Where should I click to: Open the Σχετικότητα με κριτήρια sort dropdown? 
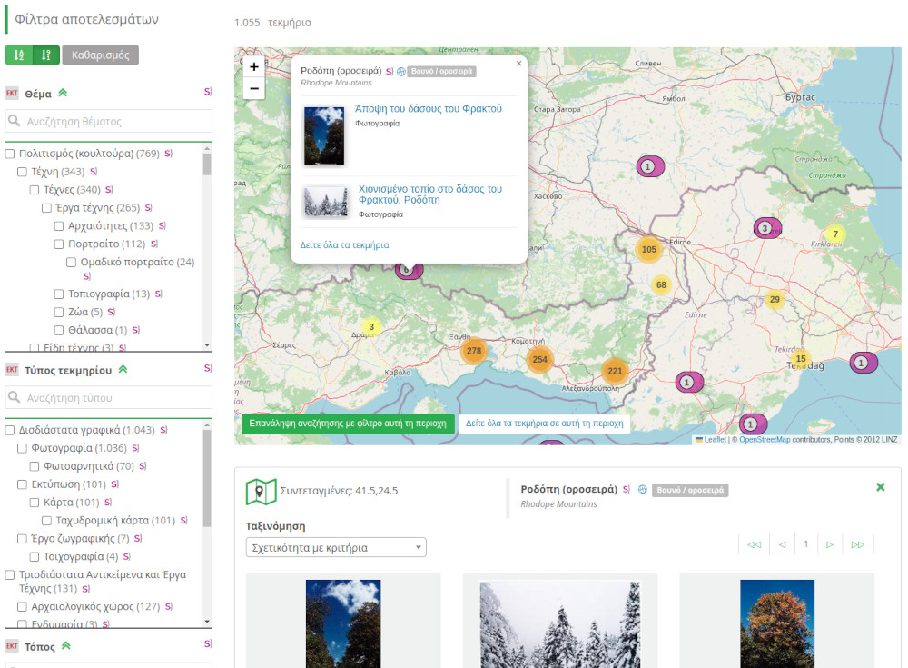(336, 547)
